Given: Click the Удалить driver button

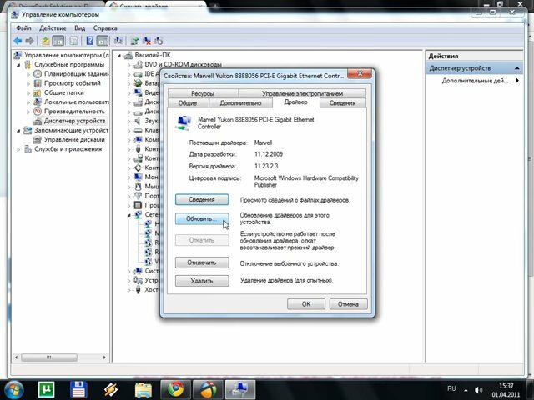Looking at the screenshot, I should 202,281.
